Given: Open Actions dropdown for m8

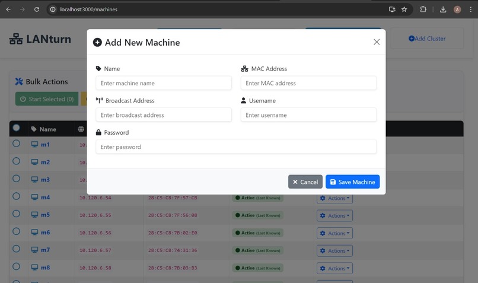Looking at the screenshot, I should 334,268.
